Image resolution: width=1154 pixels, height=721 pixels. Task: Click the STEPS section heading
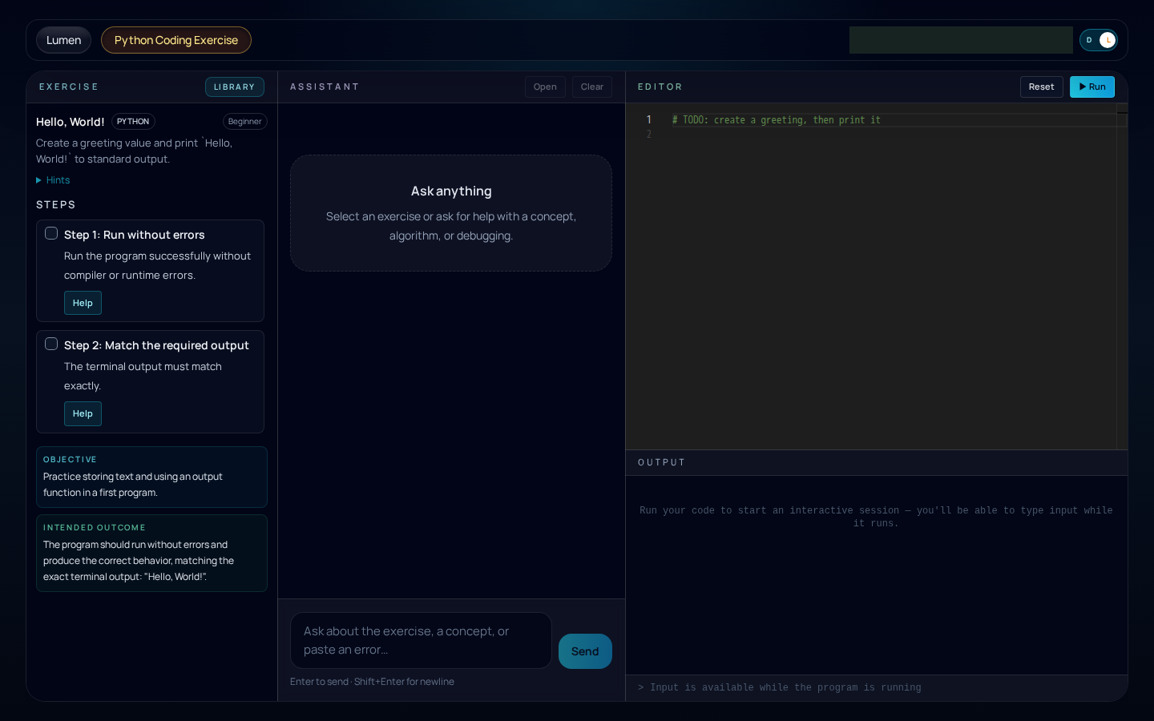click(x=56, y=205)
